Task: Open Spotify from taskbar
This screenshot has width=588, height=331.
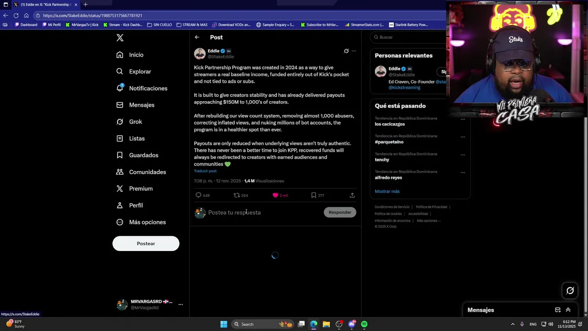Action: (364, 324)
